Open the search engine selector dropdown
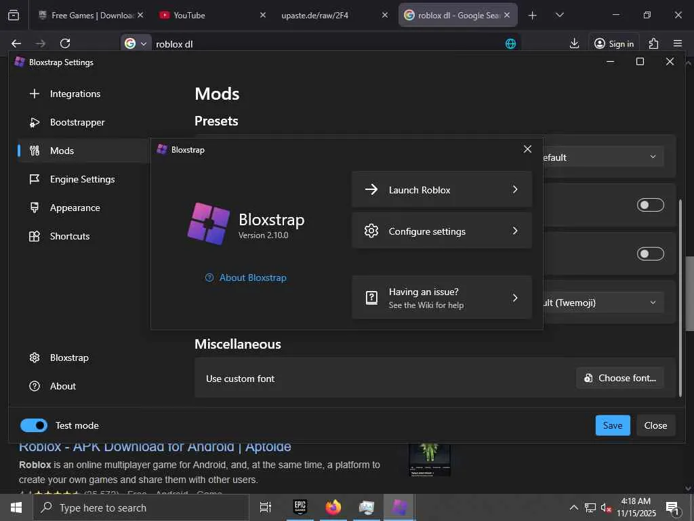This screenshot has height=521, width=694. (136, 43)
